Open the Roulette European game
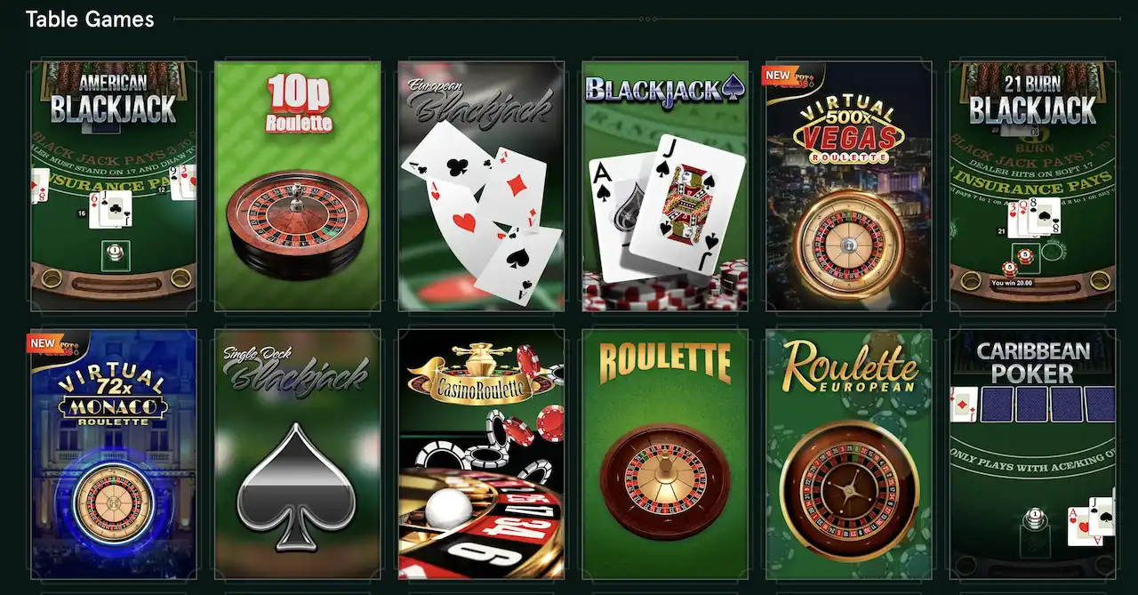The height and width of the screenshot is (595, 1138). click(849, 454)
